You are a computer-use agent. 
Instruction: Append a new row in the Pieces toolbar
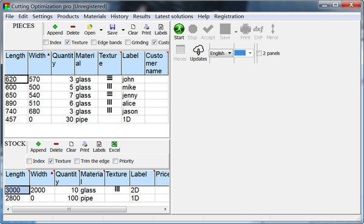pos(55,30)
